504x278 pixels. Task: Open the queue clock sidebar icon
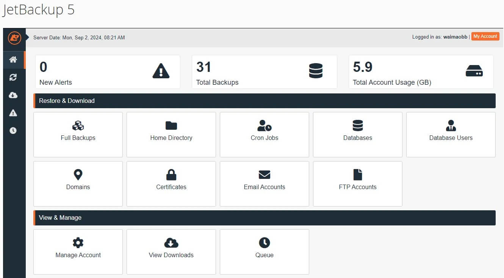(x=13, y=130)
